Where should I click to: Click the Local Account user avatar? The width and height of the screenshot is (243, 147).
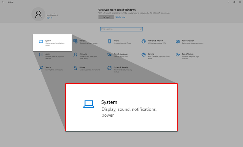point(38,14)
